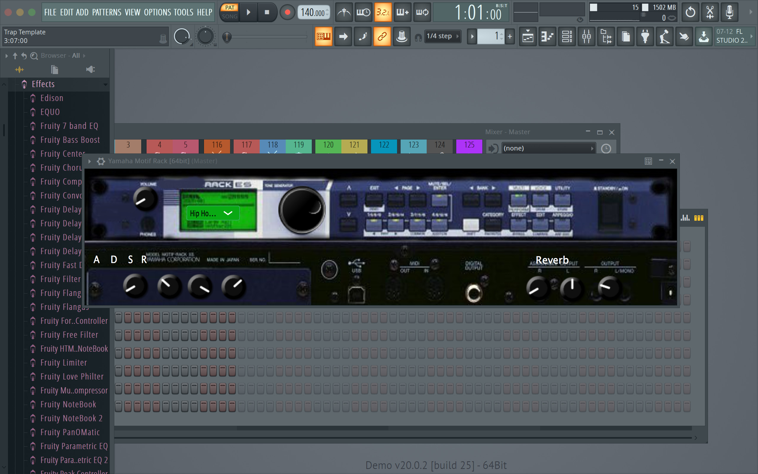Image resolution: width=758 pixels, height=474 pixels.
Task: Open the touch controllers hand icon
Action: tap(684, 36)
